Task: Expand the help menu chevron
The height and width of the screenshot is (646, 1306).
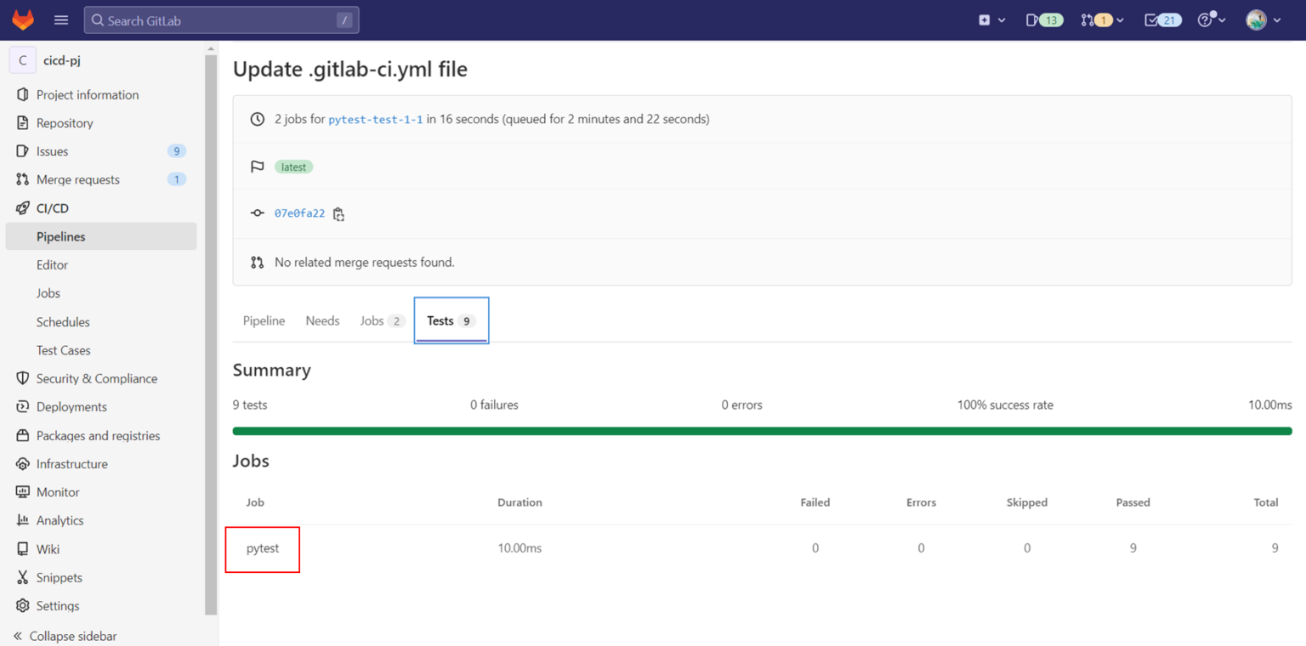Action: [1223, 19]
